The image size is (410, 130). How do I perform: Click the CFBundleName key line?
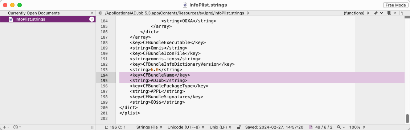(160, 75)
